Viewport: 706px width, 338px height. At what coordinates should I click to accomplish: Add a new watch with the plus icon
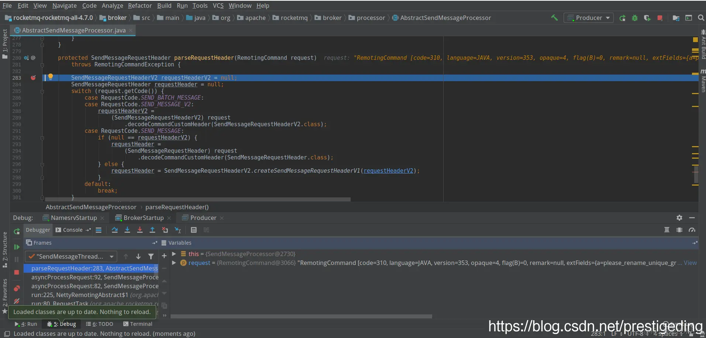[x=164, y=256]
